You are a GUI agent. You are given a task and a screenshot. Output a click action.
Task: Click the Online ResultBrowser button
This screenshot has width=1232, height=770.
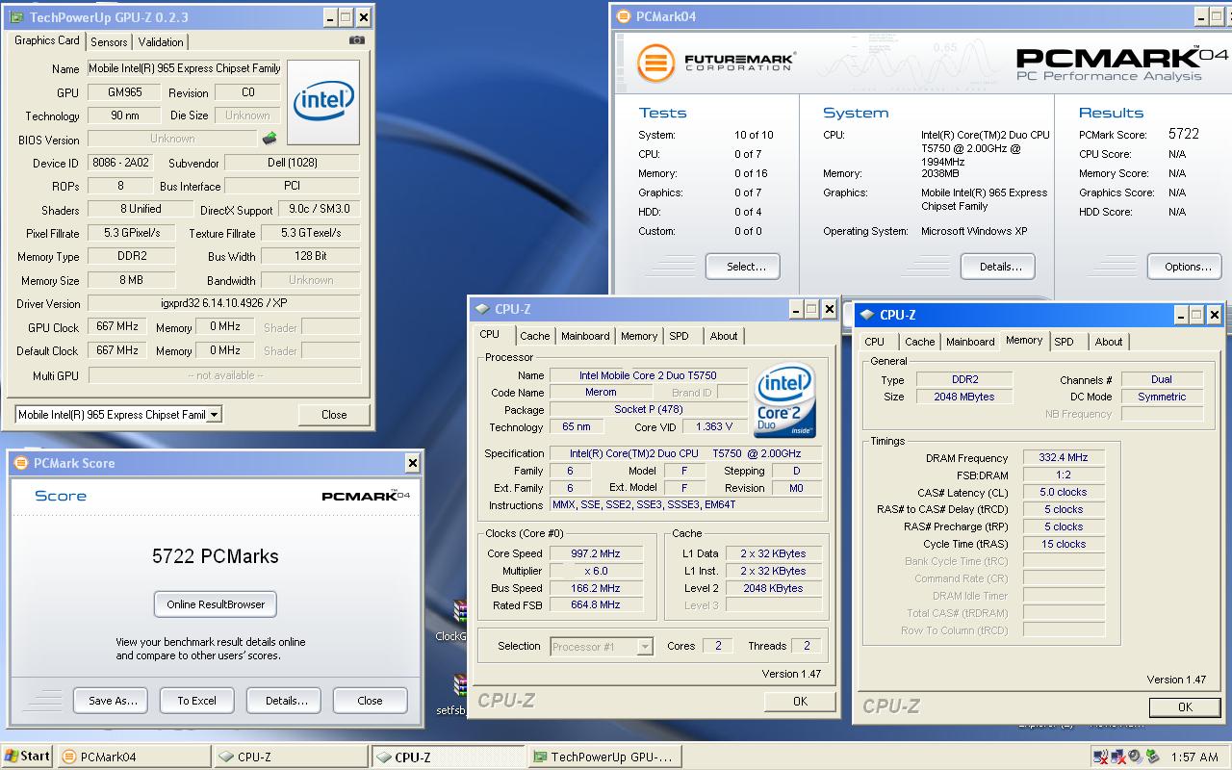click(x=216, y=604)
